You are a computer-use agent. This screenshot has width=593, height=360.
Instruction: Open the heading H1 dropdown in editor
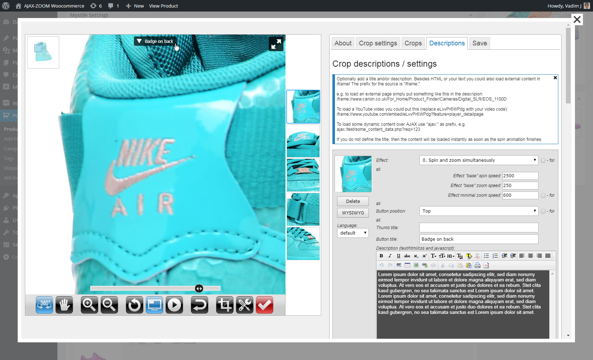pyautogui.click(x=451, y=256)
